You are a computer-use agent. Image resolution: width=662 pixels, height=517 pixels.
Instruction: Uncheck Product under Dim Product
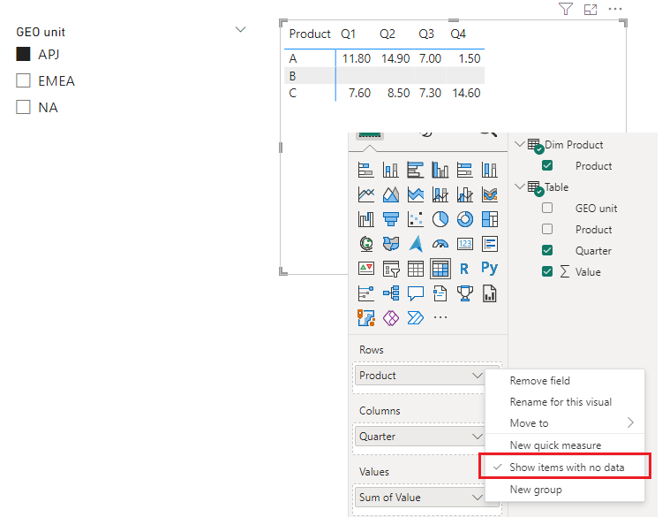pyautogui.click(x=547, y=165)
